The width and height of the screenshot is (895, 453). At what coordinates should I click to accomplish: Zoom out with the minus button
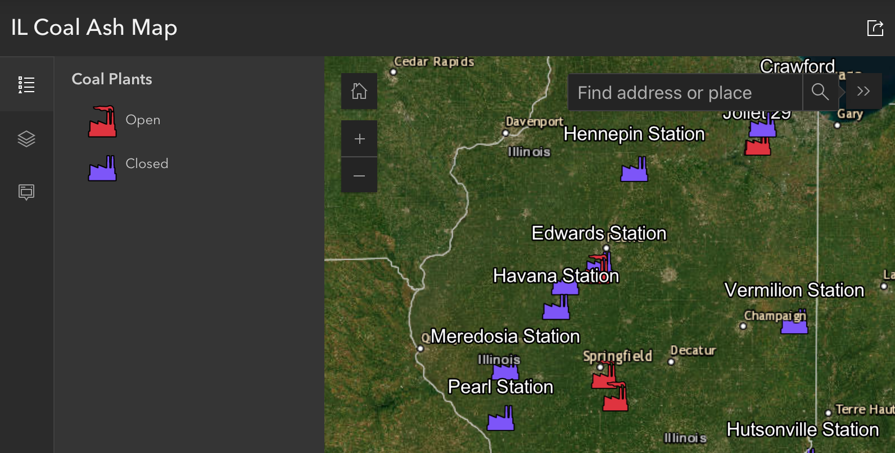pyautogui.click(x=359, y=176)
